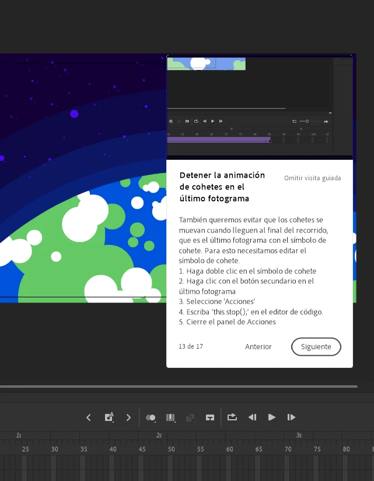
Task: Select frame 50 on the timeline ruler
Action: tap(171, 449)
